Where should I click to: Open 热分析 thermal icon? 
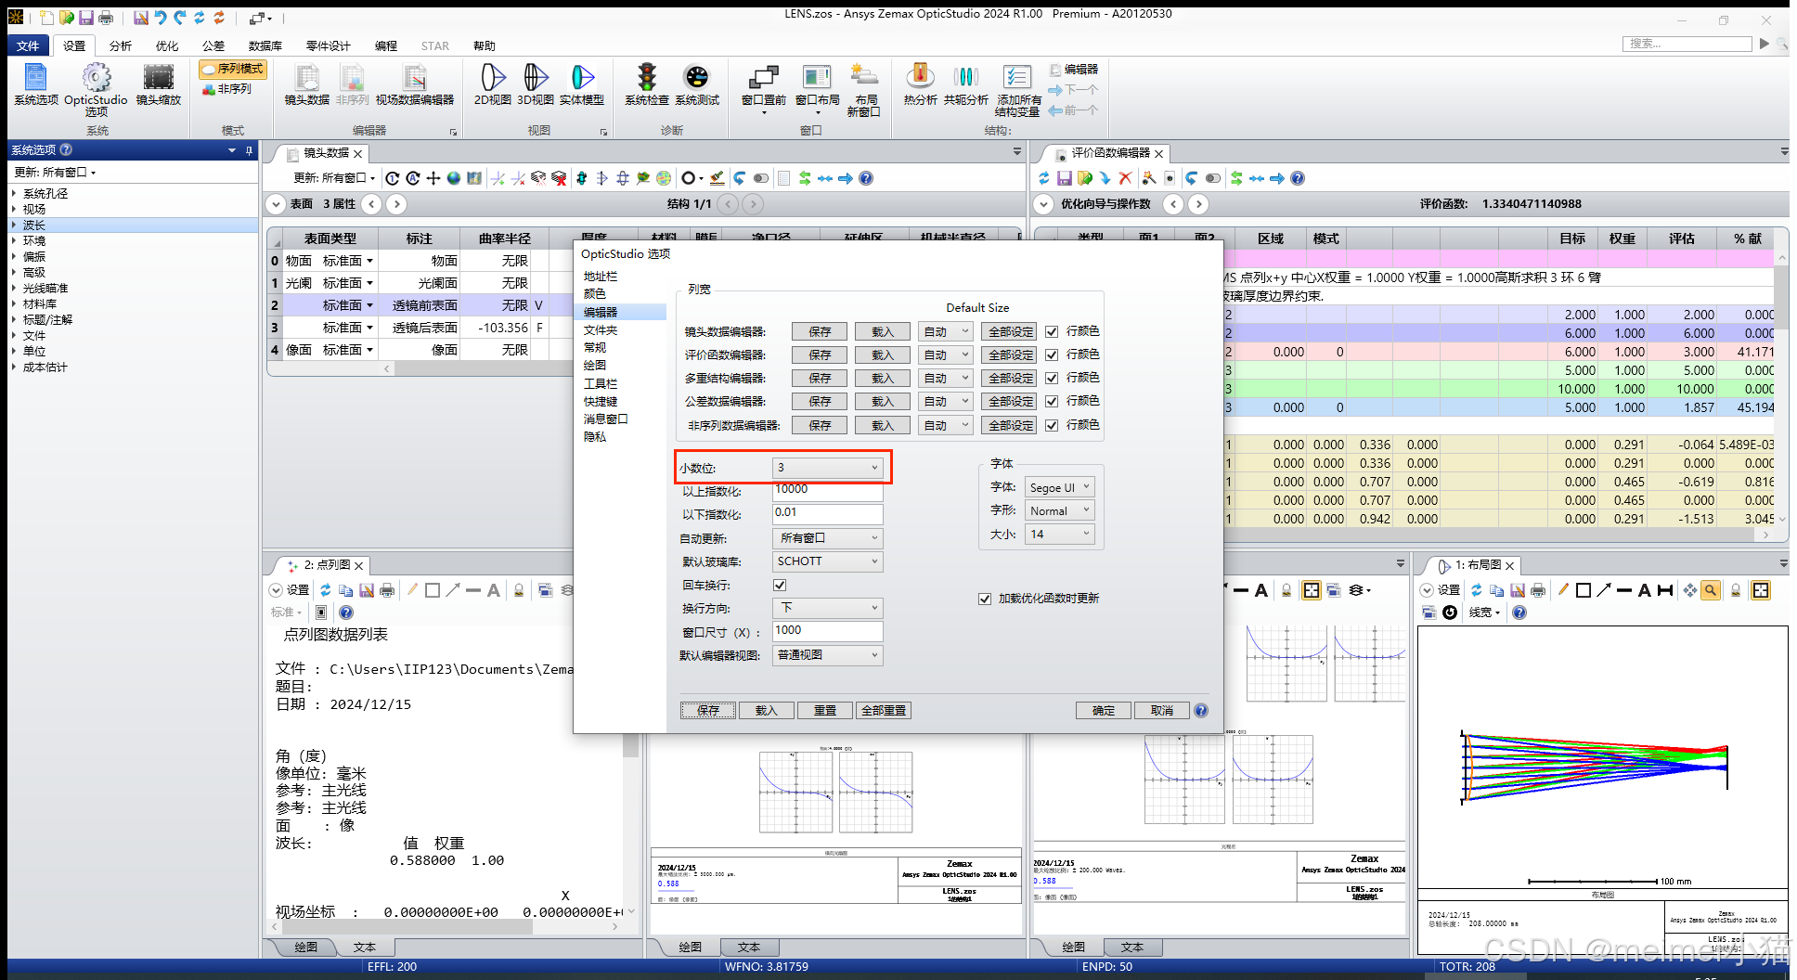pyautogui.click(x=920, y=84)
